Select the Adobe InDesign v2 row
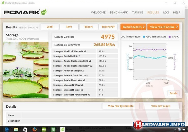This screenshot has width=188, height=132. [x=85, y=71]
